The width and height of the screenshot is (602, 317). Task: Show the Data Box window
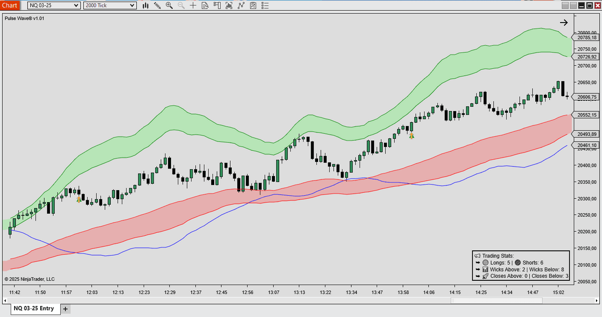[x=205, y=6]
